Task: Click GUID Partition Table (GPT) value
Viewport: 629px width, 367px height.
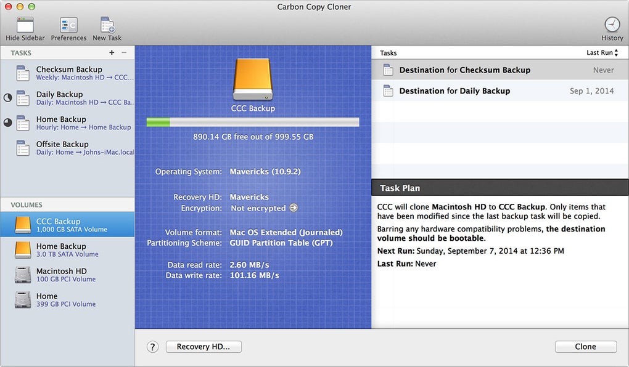Action: tap(281, 243)
